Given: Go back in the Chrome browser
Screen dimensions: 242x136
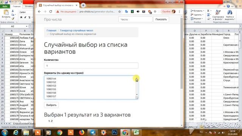Looking at the screenshot, I should [x=39, y=12].
